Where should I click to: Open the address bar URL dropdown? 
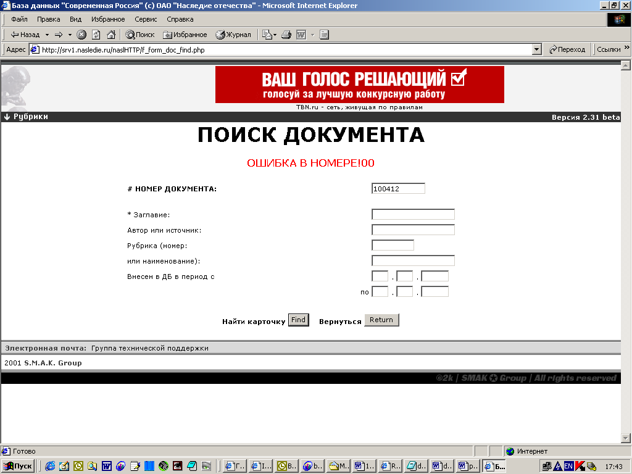click(x=536, y=49)
